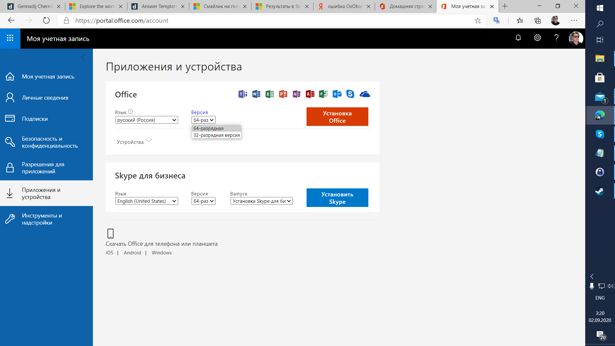This screenshot has height=346, width=615.
Task: Click Установить Skype button
Action: point(337,198)
